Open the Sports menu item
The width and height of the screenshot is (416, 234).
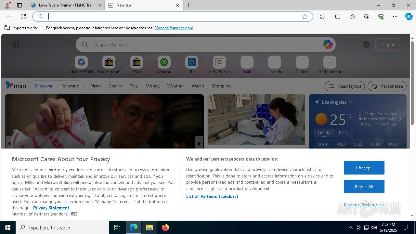click(115, 86)
